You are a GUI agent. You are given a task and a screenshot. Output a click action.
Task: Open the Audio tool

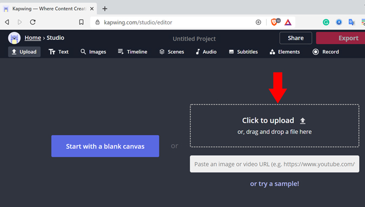click(206, 52)
